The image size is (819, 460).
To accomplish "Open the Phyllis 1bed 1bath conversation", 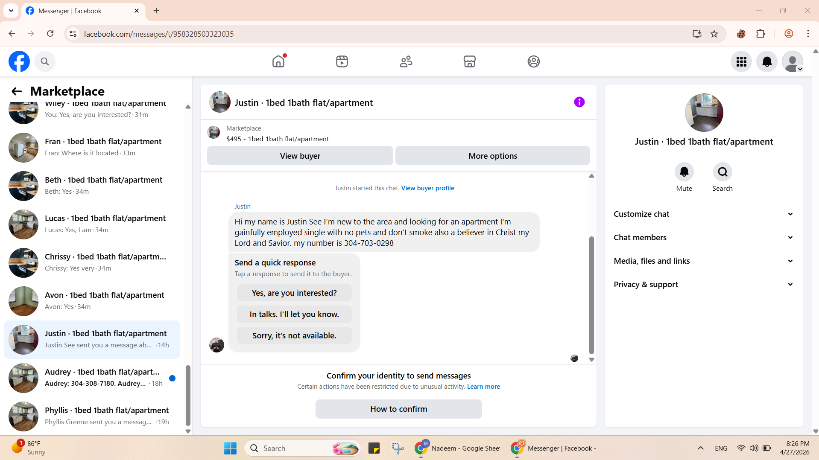I will click(x=92, y=416).
